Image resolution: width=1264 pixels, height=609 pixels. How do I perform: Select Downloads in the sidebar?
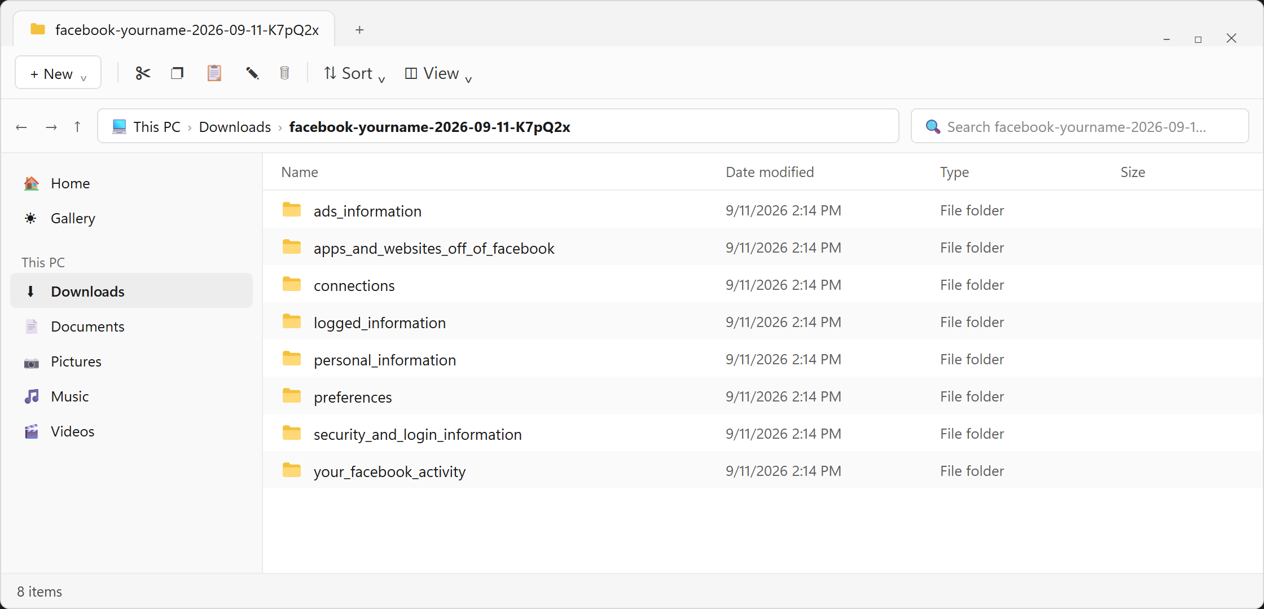point(131,291)
